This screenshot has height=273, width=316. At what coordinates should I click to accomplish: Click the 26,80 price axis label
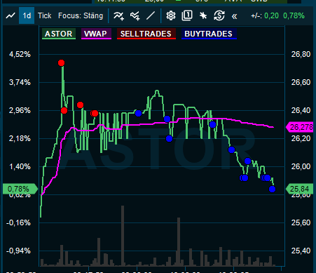[x=301, y=54]
